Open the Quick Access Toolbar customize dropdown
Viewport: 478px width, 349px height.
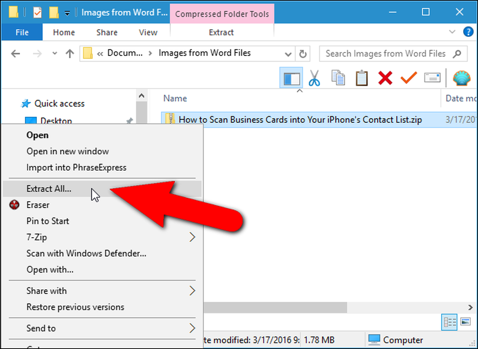coord(67,13)
